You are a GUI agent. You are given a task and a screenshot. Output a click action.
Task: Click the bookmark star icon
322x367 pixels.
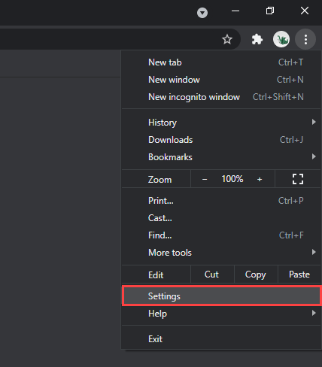227,39
